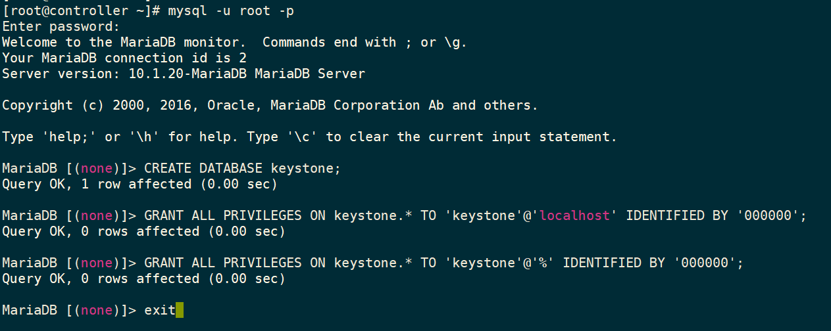Click 'Query OK, 1 row affected' output
This screenshot has height=331, width=831.
[97, 184]
